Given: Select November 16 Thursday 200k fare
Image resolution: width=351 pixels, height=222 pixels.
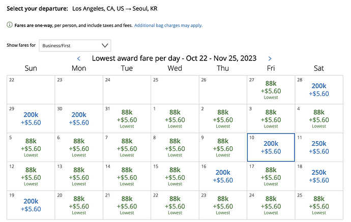Looking at the screenshot, I should coord(223,176).
